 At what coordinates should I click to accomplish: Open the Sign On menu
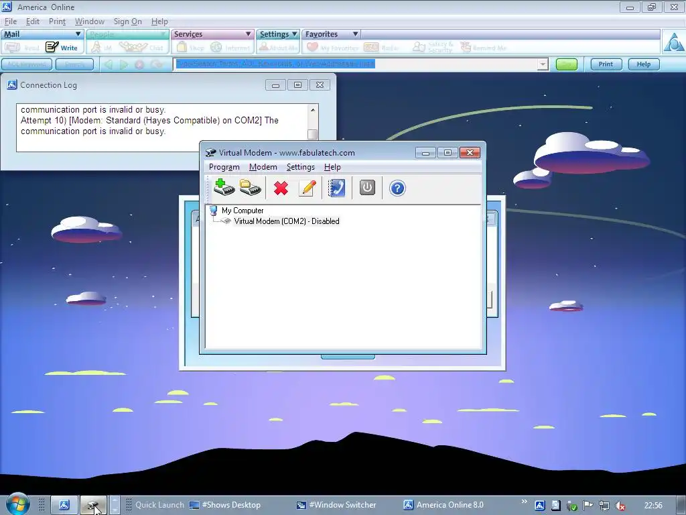128,21
